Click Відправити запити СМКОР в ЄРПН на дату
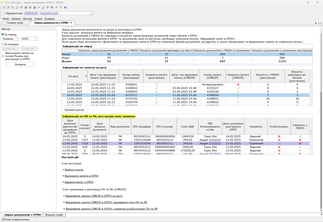 94,196
